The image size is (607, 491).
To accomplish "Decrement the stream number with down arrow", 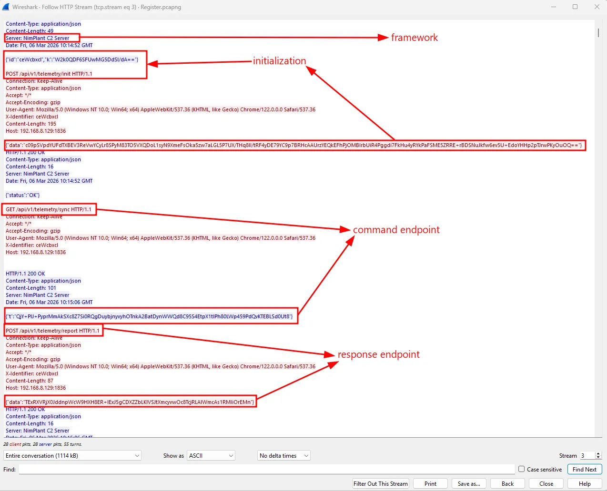I will 598,458.
